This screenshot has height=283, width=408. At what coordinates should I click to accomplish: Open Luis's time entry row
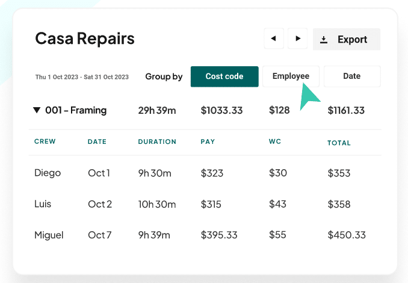coord(43,204)
